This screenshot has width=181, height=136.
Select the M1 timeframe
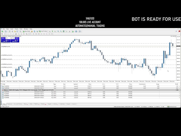coord(31,34)
